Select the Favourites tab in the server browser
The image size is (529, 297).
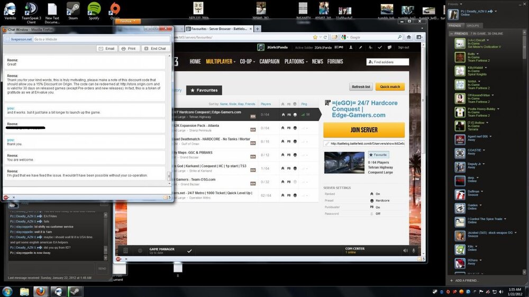click(204, 90)
